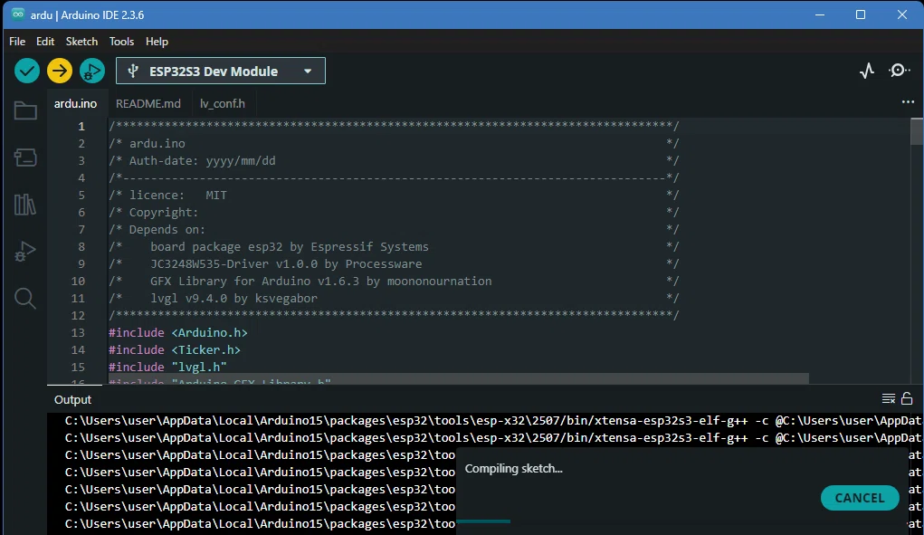Click the 'Compiling sketch...' notification text

click(x=513, y=468)
